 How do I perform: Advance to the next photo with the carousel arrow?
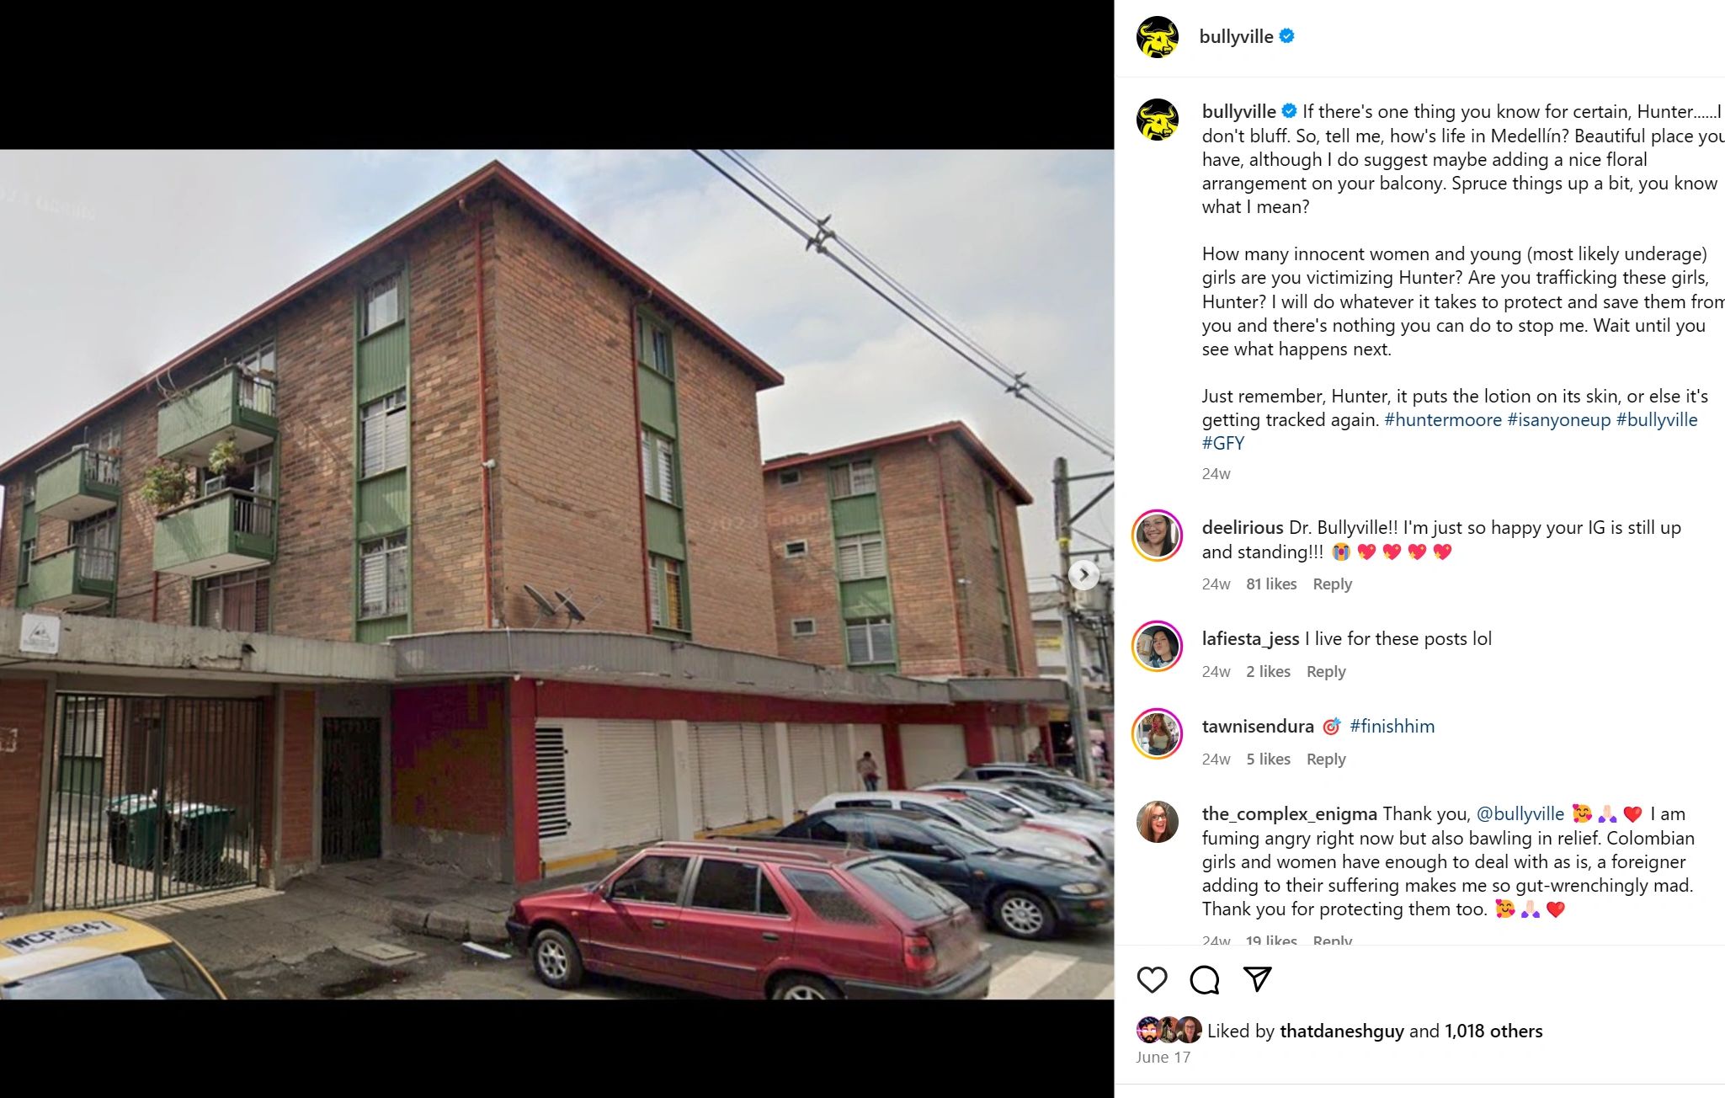(x=1083, y=575)
